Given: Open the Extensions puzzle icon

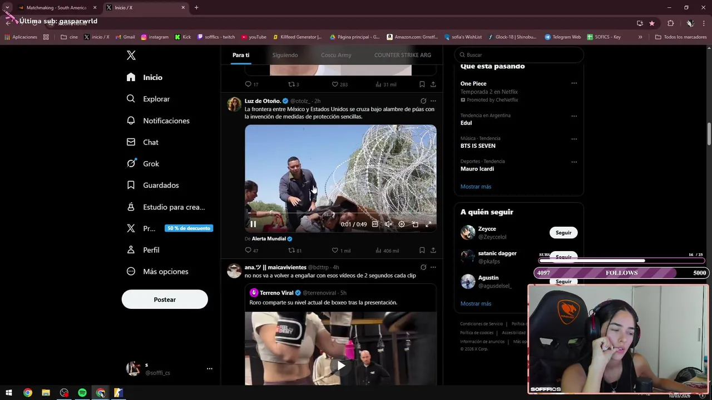Looking at the screenshot, I should click(670, 23).
